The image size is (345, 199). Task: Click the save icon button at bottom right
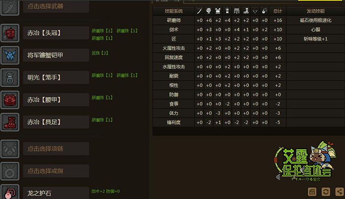312,192
